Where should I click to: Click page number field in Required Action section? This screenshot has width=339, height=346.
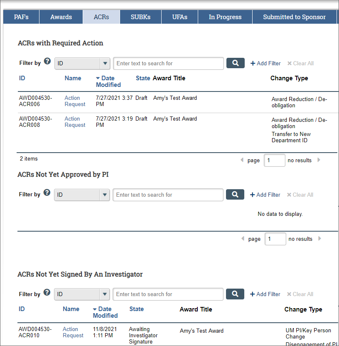click(274, 160)
